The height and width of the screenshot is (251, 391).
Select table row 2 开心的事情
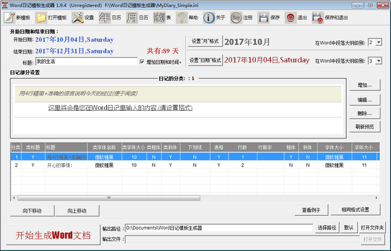[x=195, y=165]
